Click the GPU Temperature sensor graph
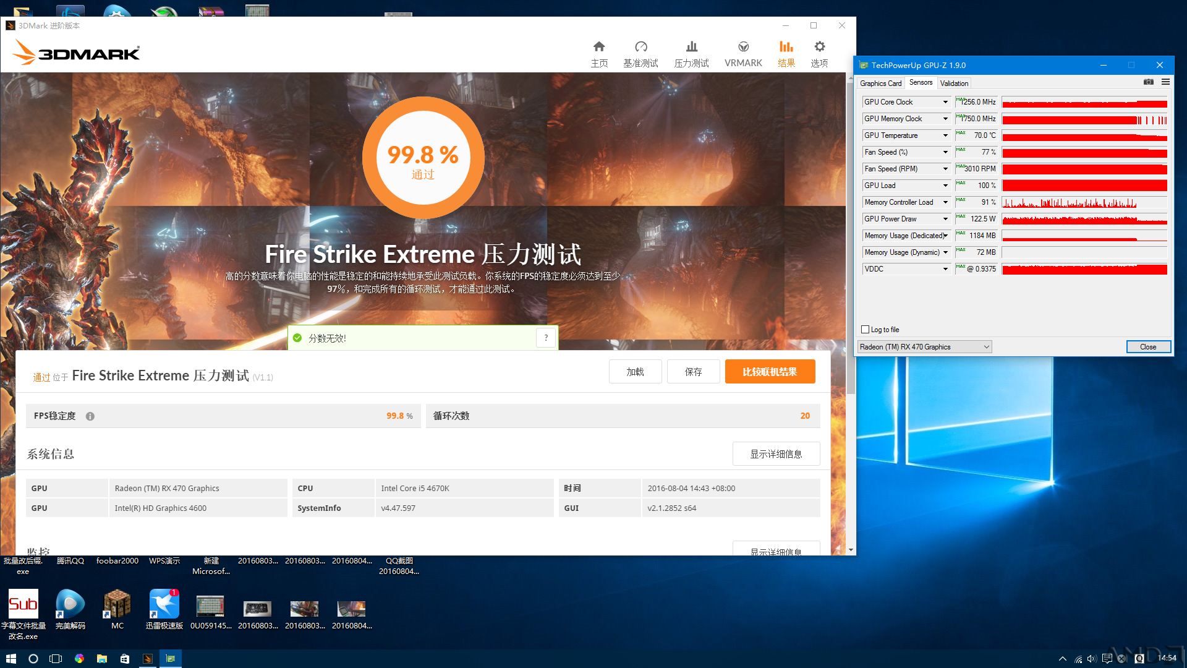 click(1084, 135)
